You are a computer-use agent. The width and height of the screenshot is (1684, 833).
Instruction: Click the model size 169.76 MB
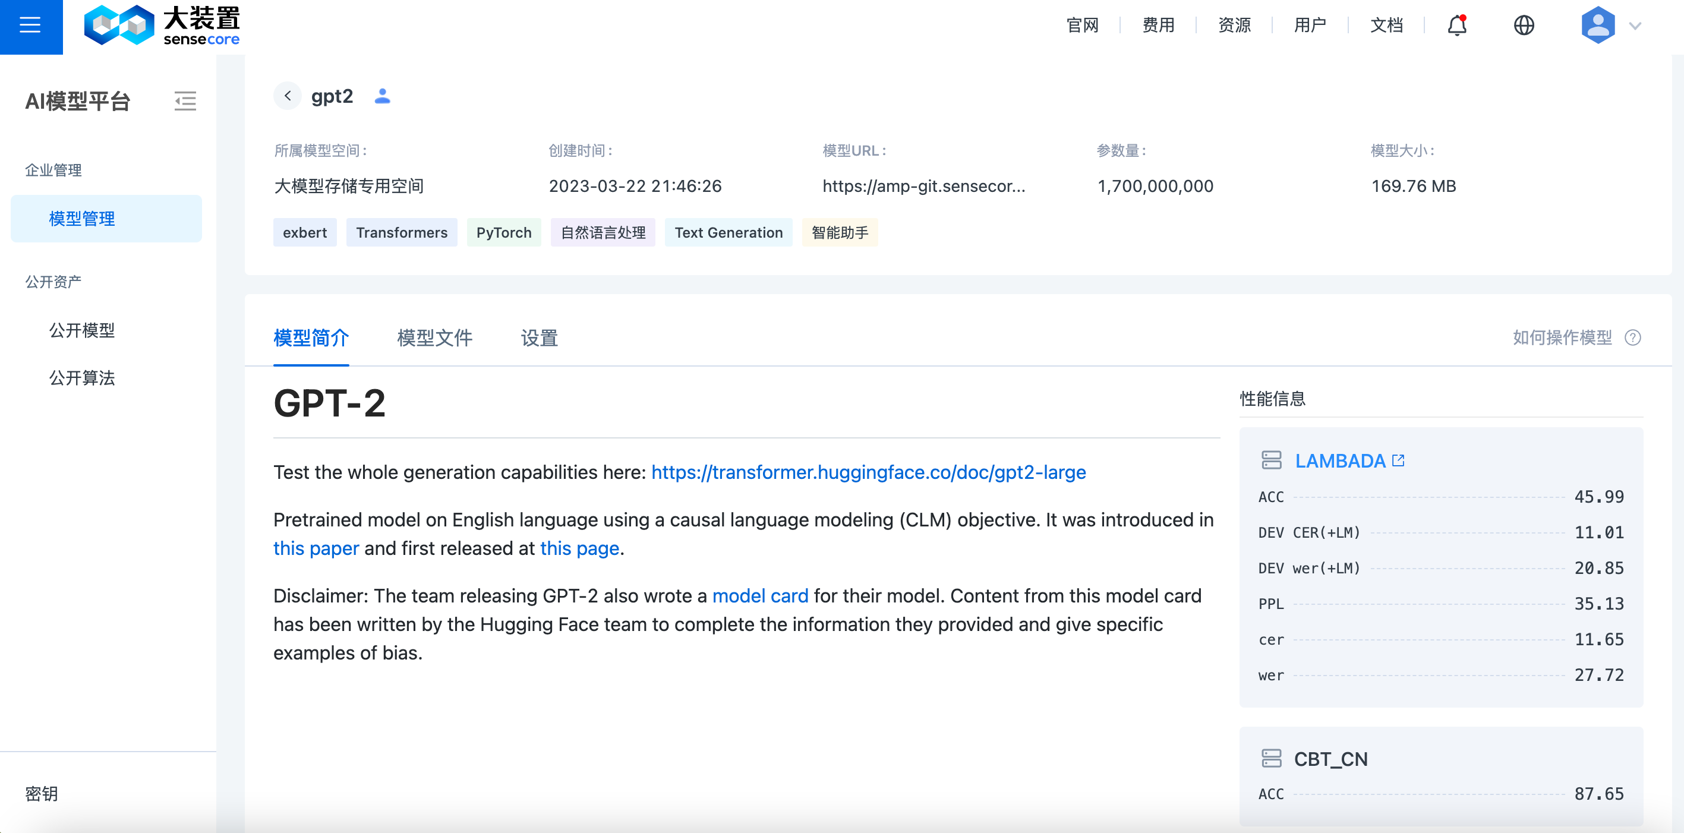[x=1414, y=186]
